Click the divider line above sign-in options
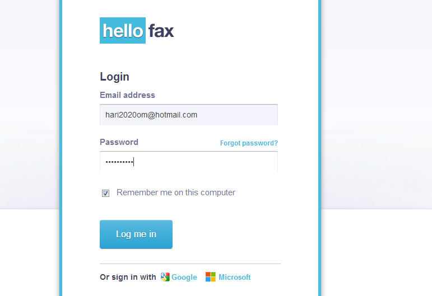Viewport: 432px width, 296px height. click(190, 264)
